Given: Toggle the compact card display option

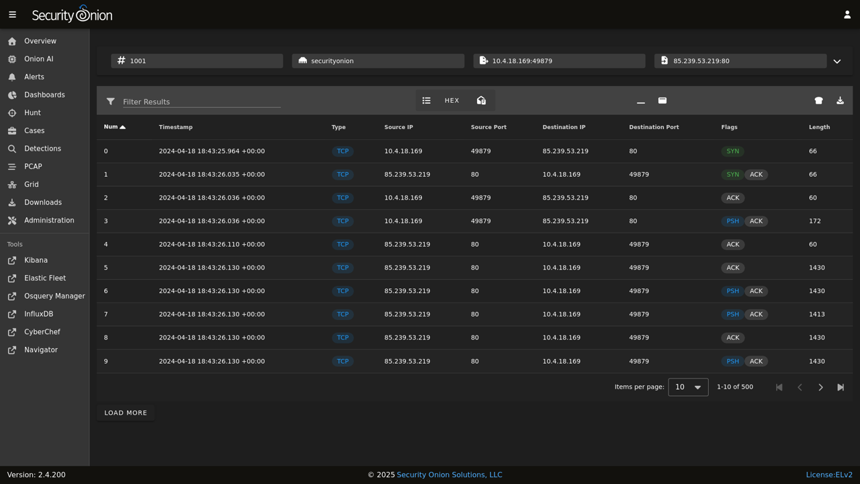Looking at the screenshot, I should 662,100.
